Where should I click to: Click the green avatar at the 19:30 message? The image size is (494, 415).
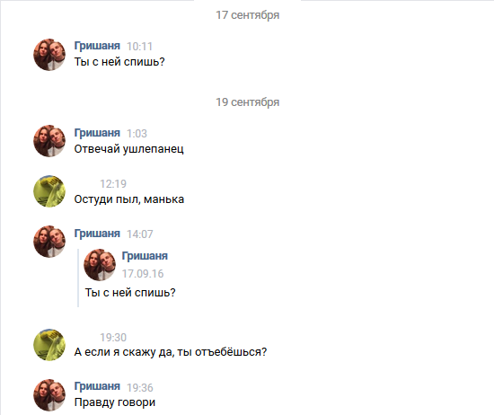(x=49, y=345)
